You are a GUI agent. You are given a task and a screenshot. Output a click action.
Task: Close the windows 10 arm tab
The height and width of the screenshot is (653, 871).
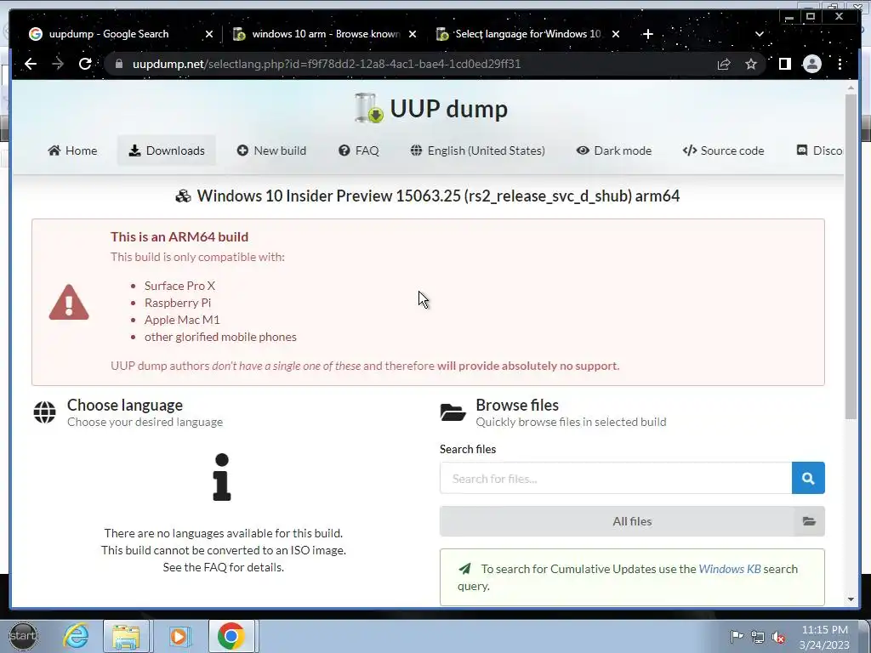413,34
